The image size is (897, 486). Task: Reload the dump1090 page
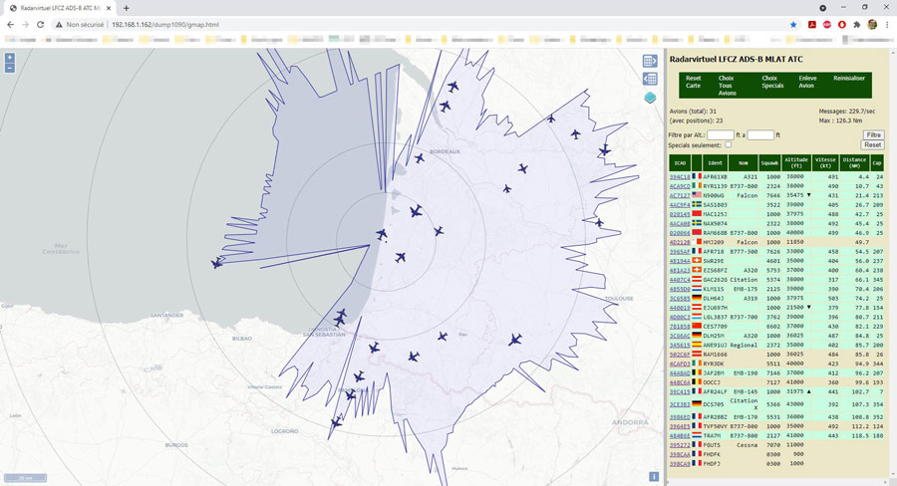coord(40,25)
